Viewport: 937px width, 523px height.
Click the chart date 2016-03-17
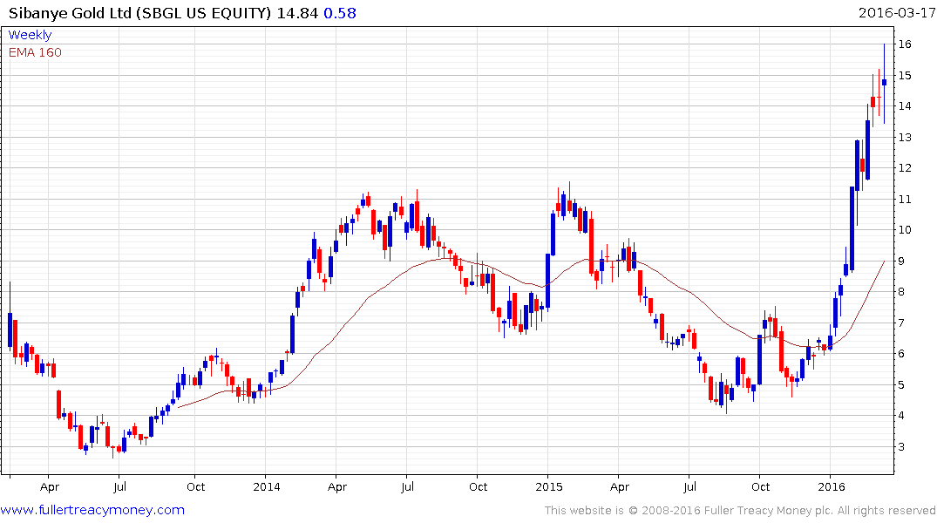pyautogui.click(x=896, y=12)
